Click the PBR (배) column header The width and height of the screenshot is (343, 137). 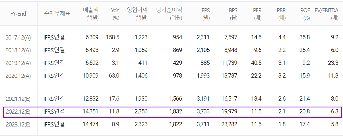281,14
